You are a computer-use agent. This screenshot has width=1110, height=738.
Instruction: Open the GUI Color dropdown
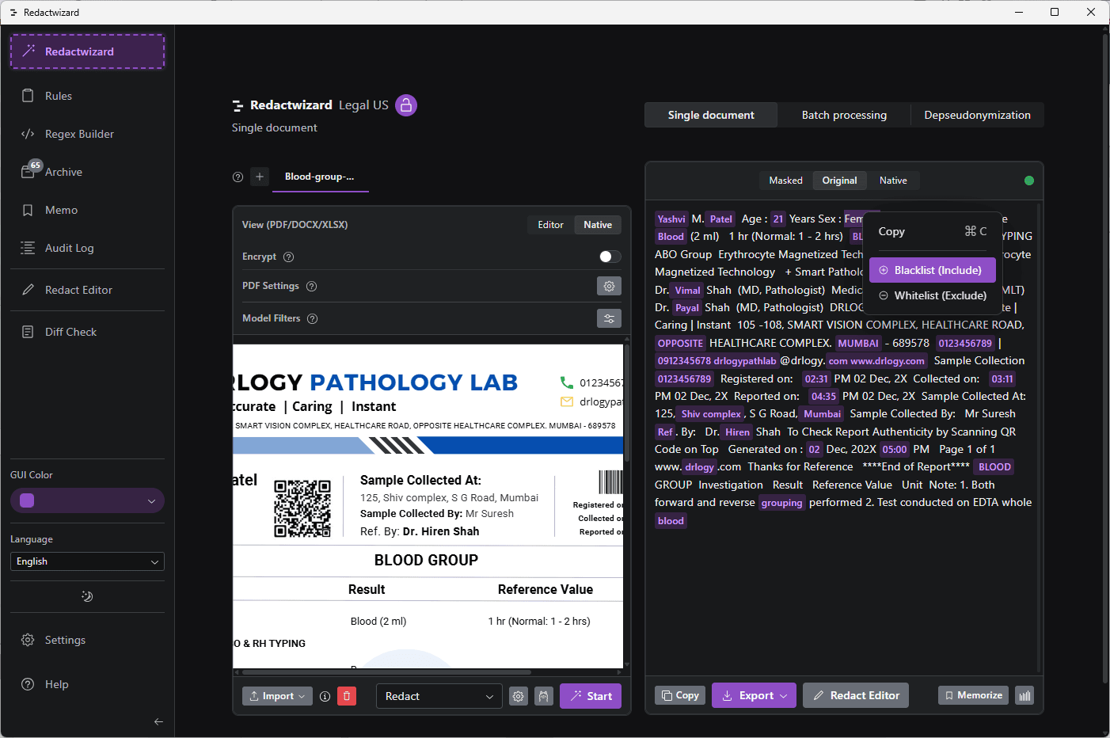click(x=87, y=500)
